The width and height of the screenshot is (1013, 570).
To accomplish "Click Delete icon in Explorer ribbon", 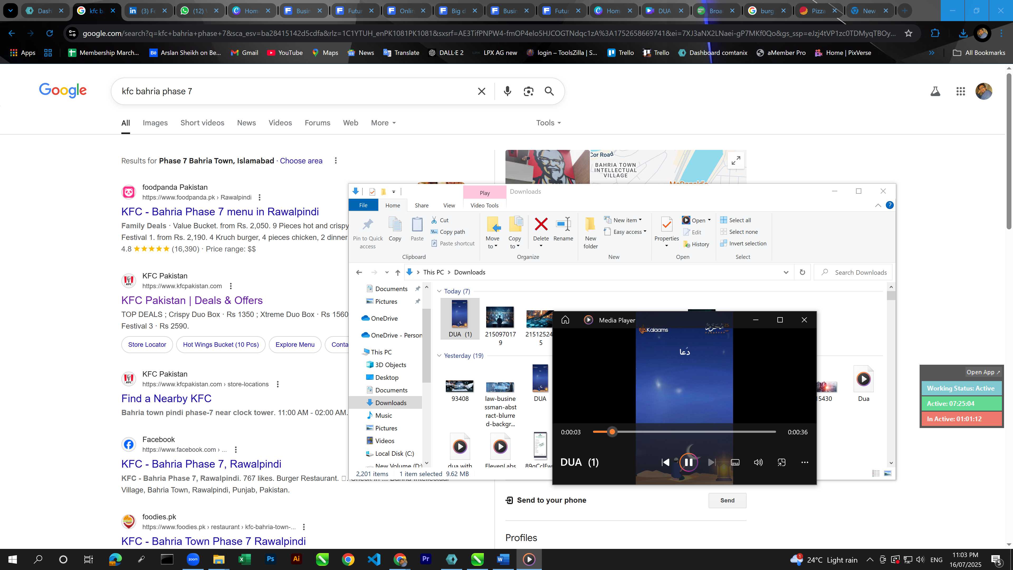I will tap(541, 225).
